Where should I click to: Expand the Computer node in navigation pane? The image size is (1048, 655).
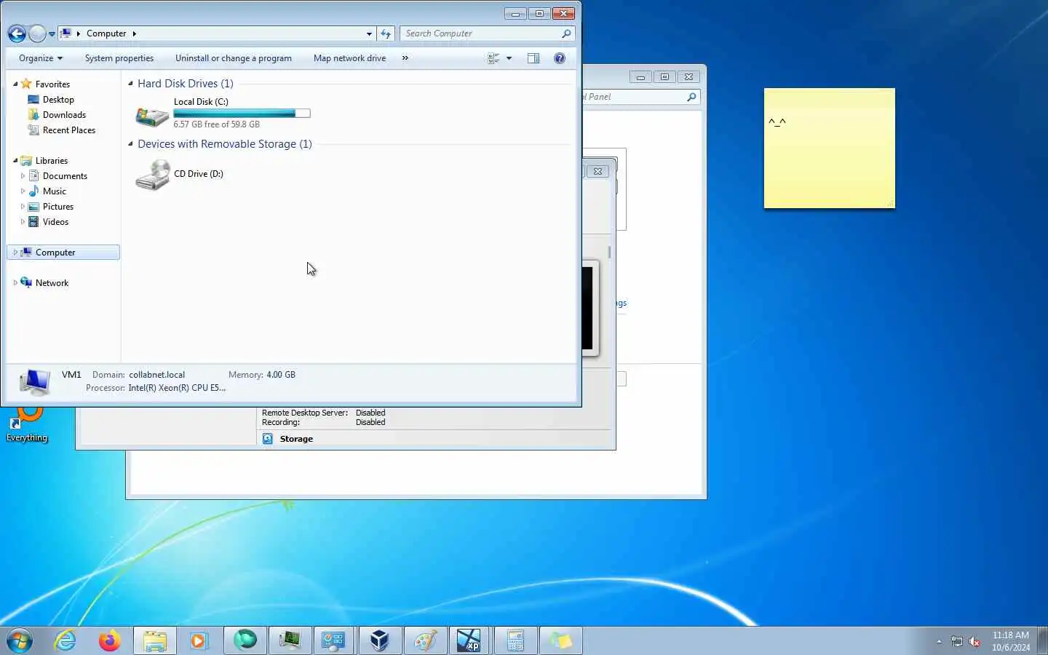(15, 253)
